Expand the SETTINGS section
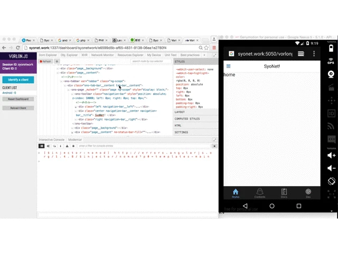 tap(196, 132)
